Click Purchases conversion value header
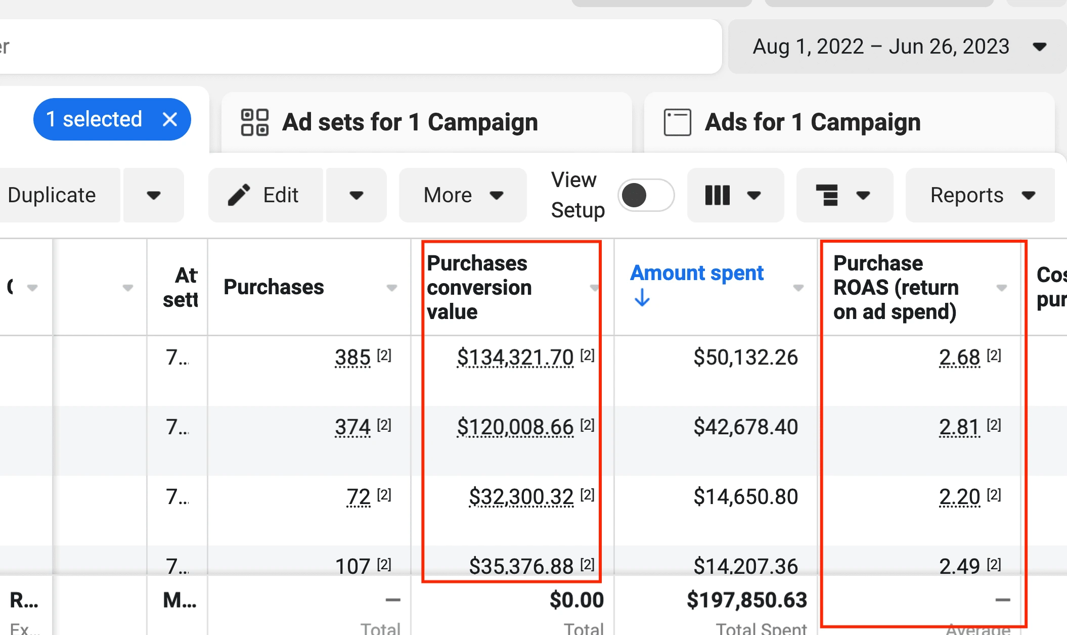The width and height of the screenshot is (1067, 635). click(x=479, y=287)
